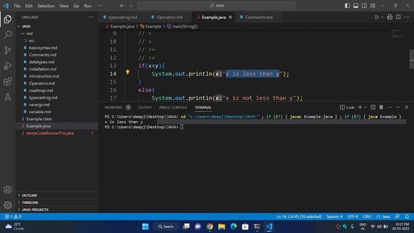This screenshot has height=233, width=414.
Task: Create a new terminal with plus icon
Action: pyautogui.click(x=360, y=107)
